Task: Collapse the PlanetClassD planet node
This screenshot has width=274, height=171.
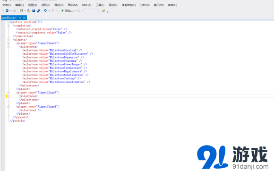Action: click(9, 43)
